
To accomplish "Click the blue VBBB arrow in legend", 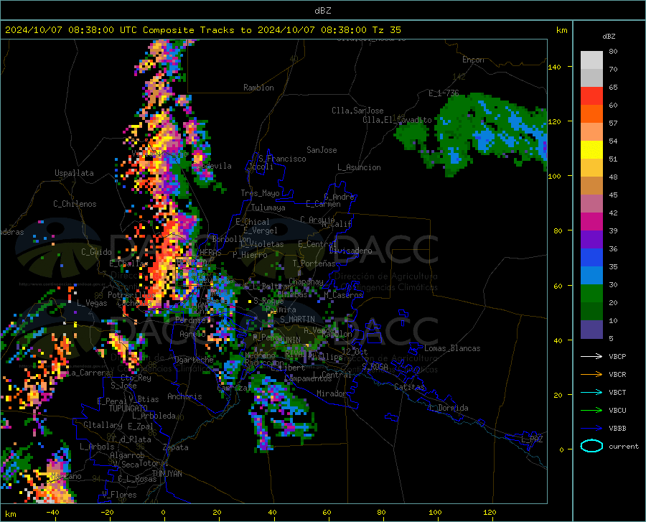I will [591, 429].
